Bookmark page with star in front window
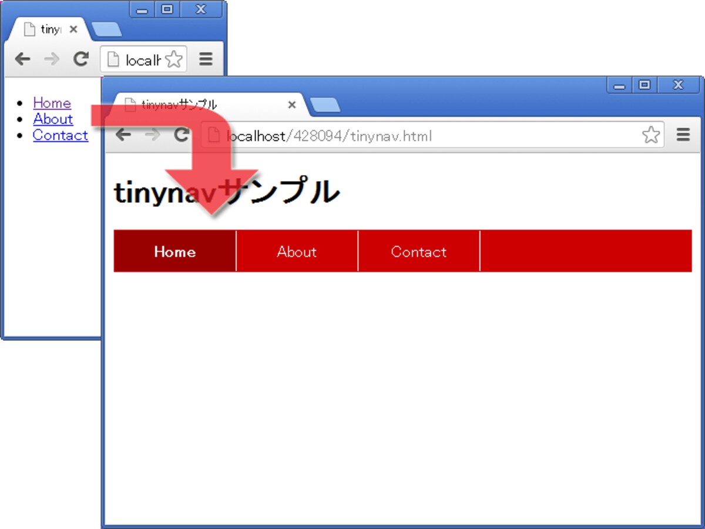This screenshot has width=705, height=529. pos(650,136)
